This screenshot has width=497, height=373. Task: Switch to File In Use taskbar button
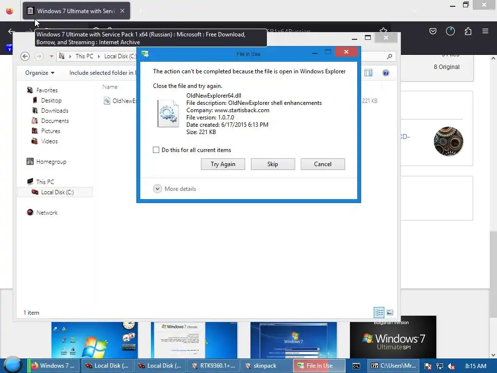pos(319,366)
